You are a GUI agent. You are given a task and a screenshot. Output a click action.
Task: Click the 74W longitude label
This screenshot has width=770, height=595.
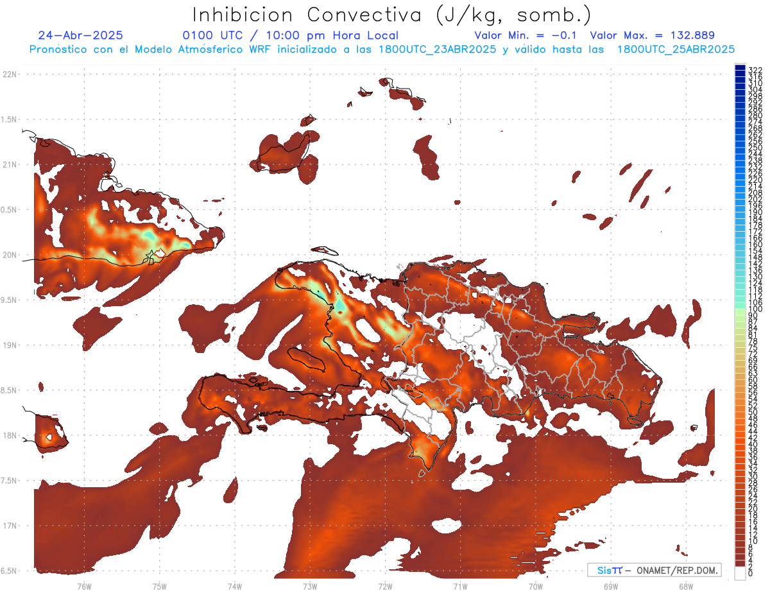(x=234, y=586)
